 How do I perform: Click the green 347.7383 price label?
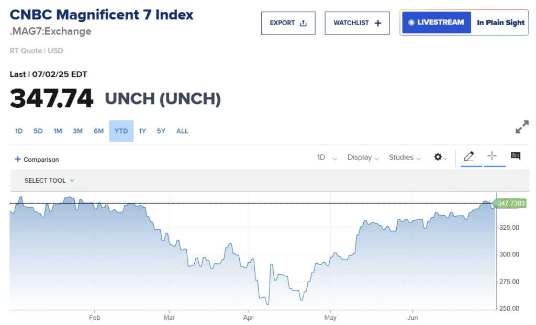point(511,203)
